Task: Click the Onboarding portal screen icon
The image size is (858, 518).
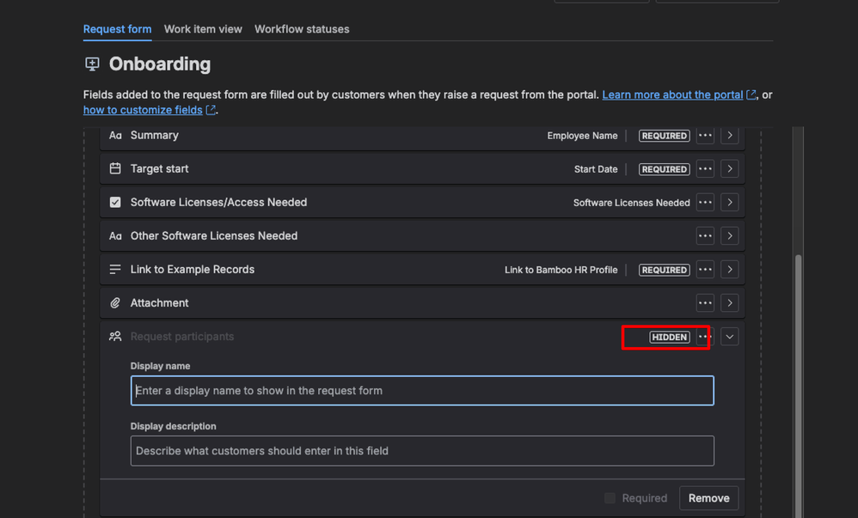Action: (91, 64)
